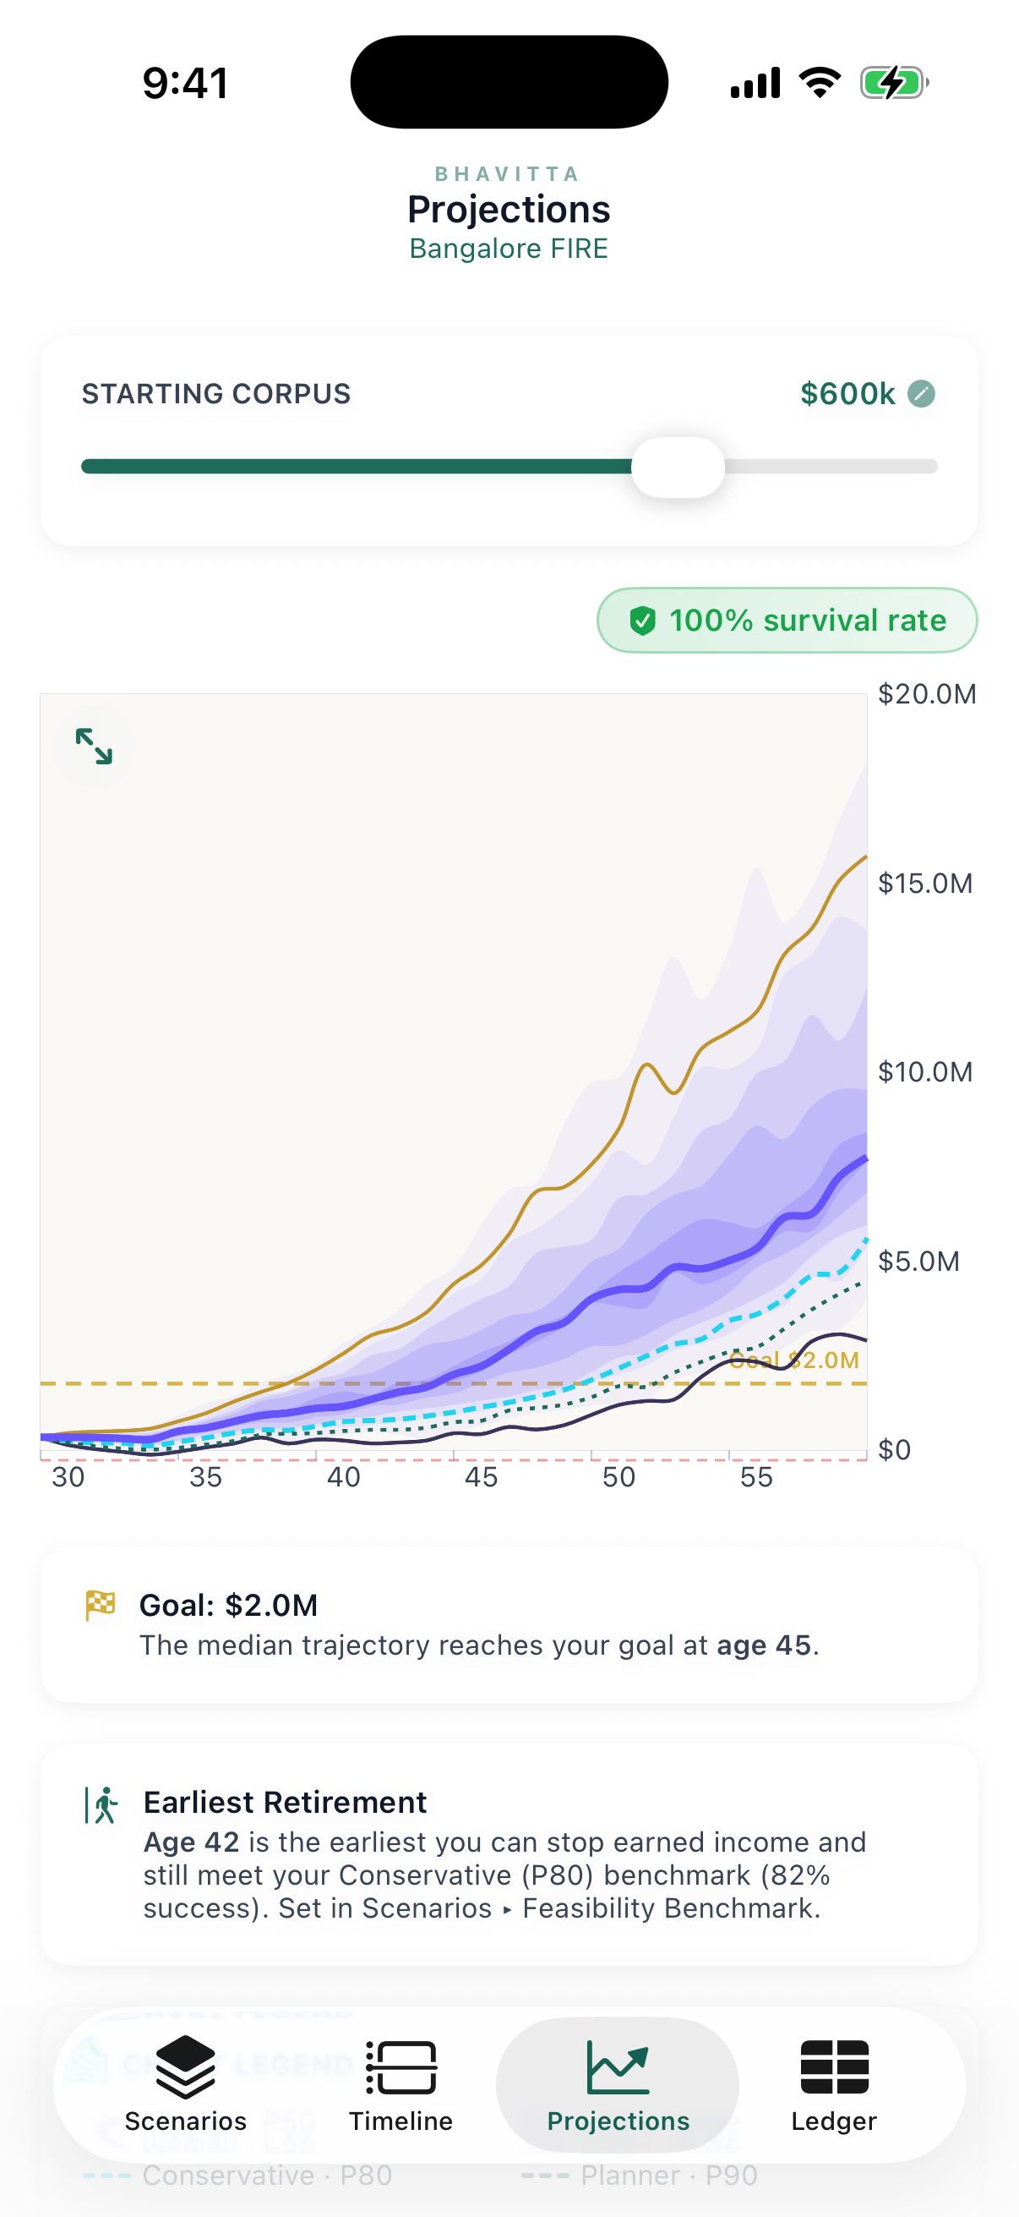Viewport: 1019px width, 2217px height.
Task: Tap the age 40 x-axis label
Action: (343, 1478)
